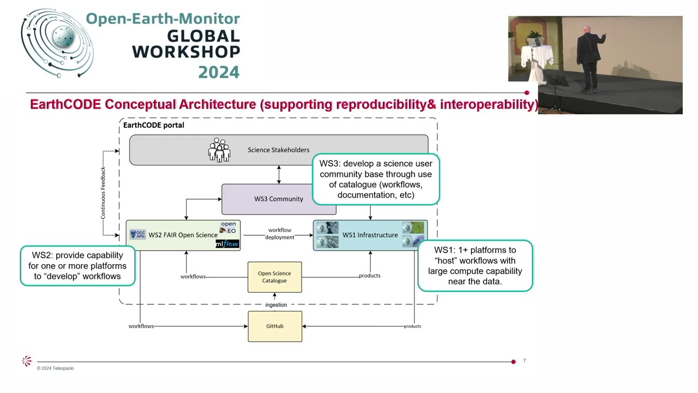
Task: Click the EarthCODE portal label
Action: click(x=154, y=125)
